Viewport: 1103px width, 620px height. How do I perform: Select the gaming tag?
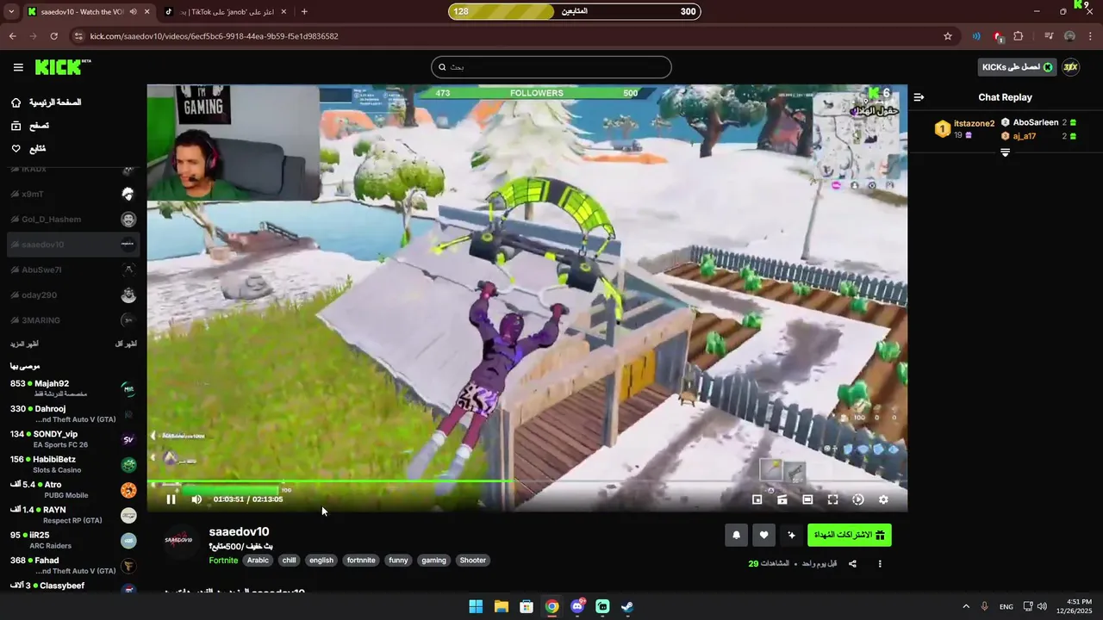(433, 561)
